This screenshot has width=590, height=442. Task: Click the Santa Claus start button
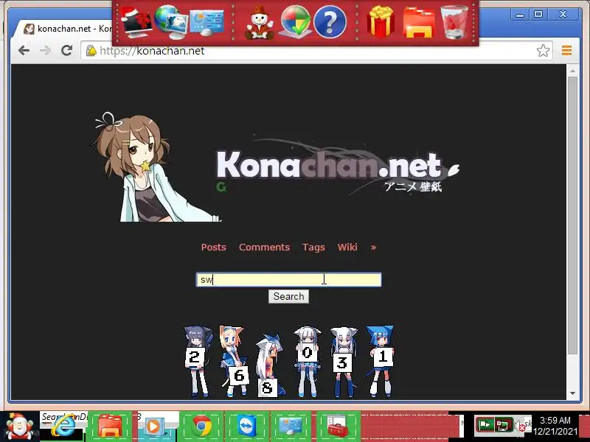(x=19, y=427)
